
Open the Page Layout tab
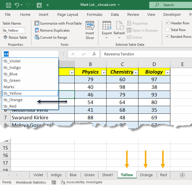click(68, 15)
